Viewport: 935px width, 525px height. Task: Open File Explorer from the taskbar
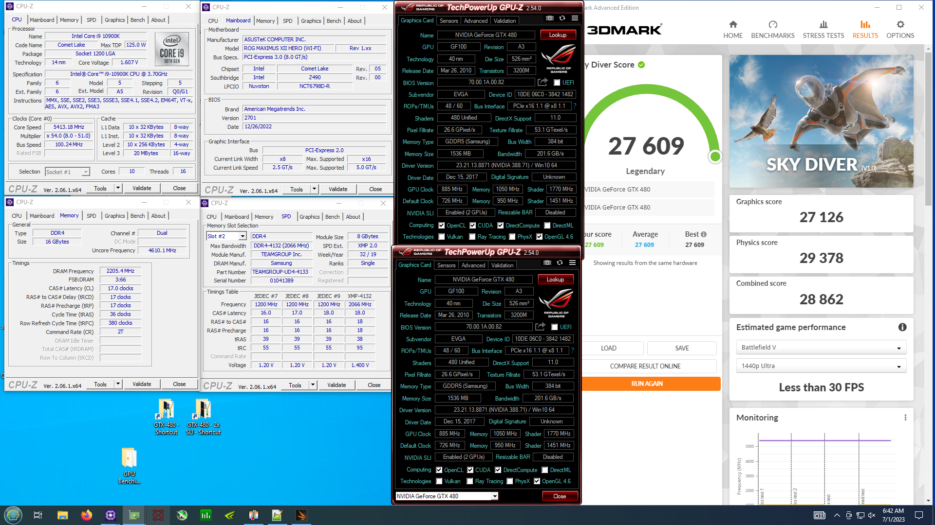click(63, 515)
